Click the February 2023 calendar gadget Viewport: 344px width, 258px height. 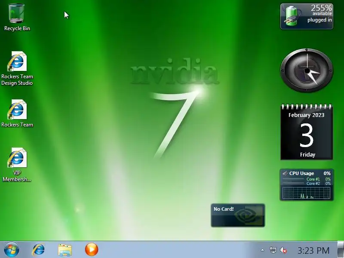[307, 132]
